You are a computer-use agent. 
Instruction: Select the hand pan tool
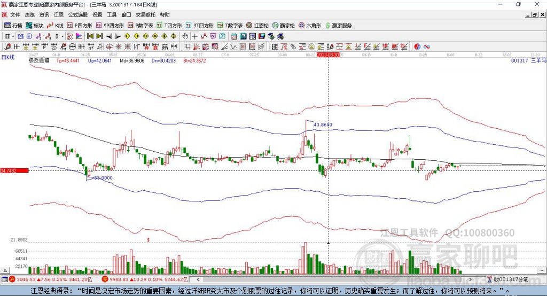(185, 36)
